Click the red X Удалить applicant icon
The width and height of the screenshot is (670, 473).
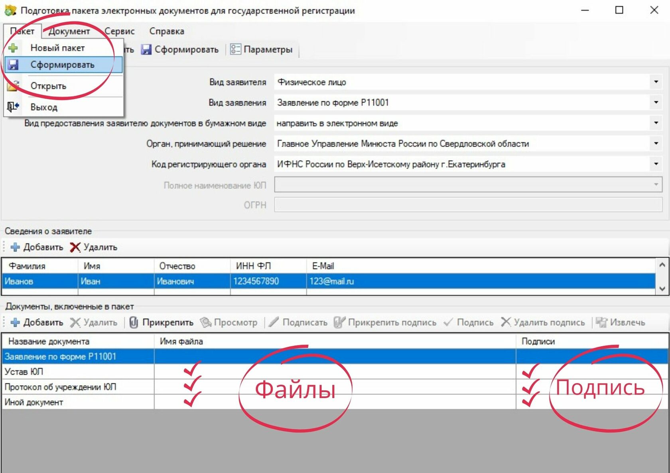(x=75, y=247)
